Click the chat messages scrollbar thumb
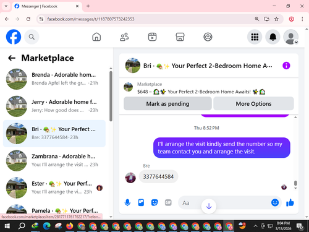This screenshot has height=232, width=309. [x=295, y=183]
